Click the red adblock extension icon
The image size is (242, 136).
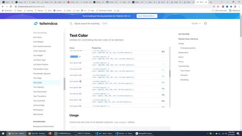223,7
